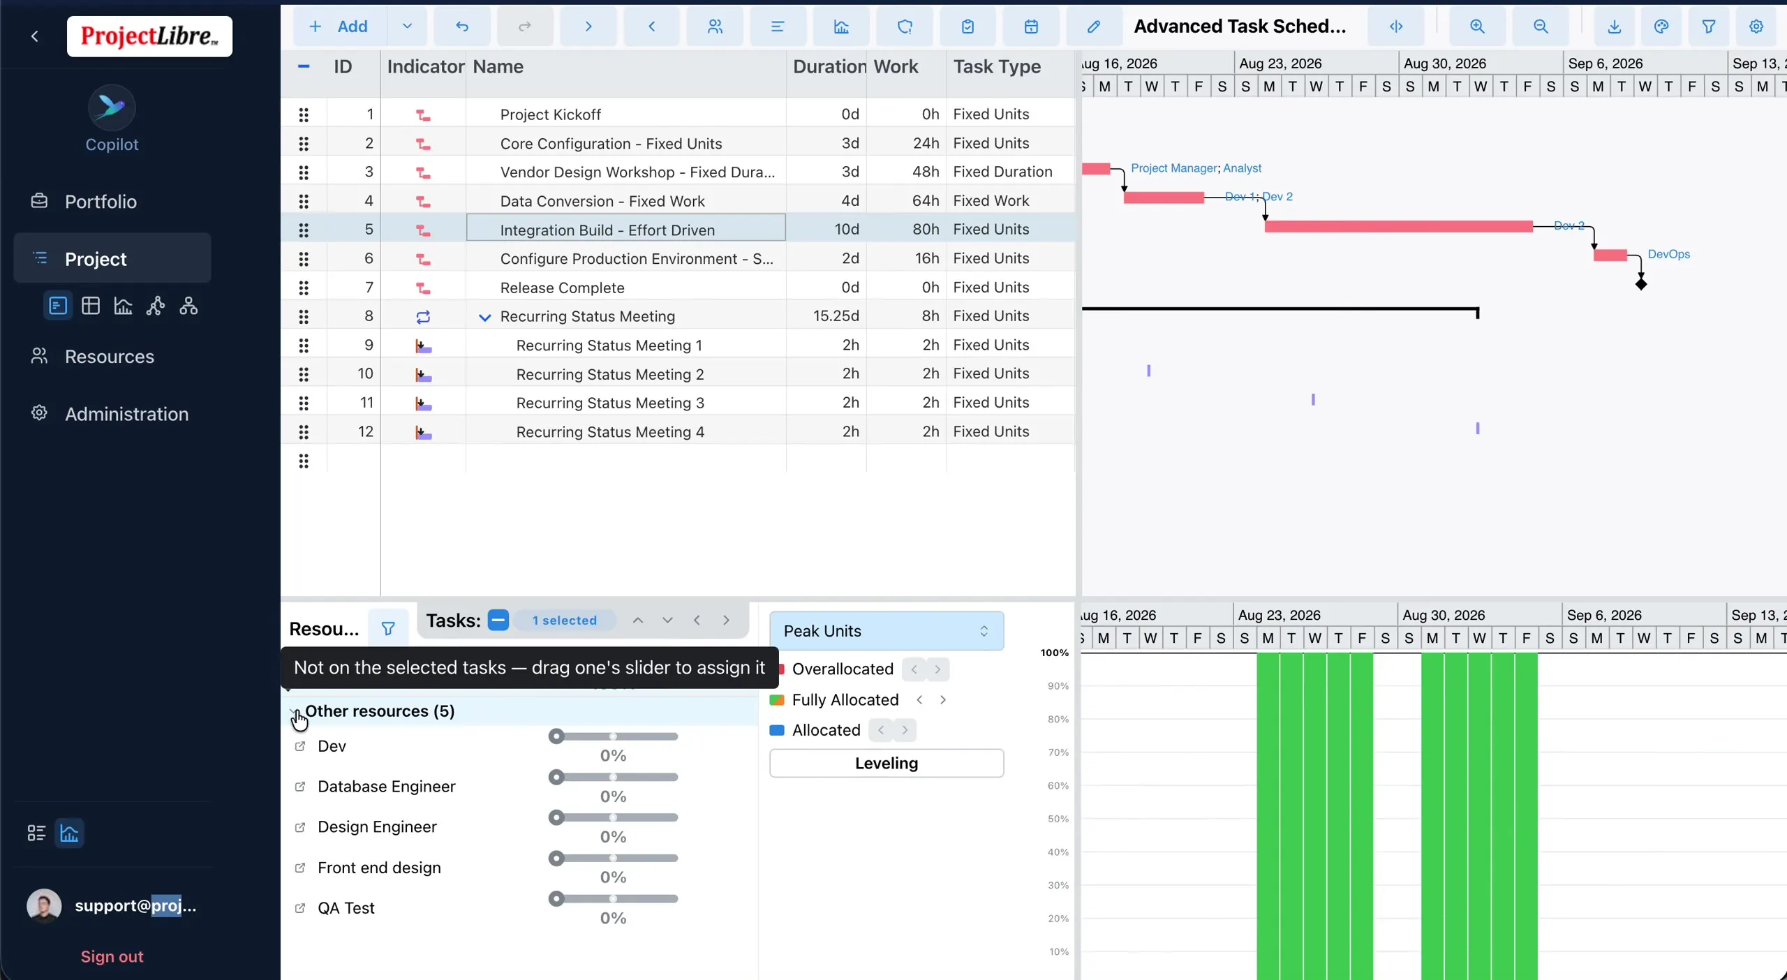Toggle the histogram bottom panel icon

pyautogui.click(x=69, y=833)
